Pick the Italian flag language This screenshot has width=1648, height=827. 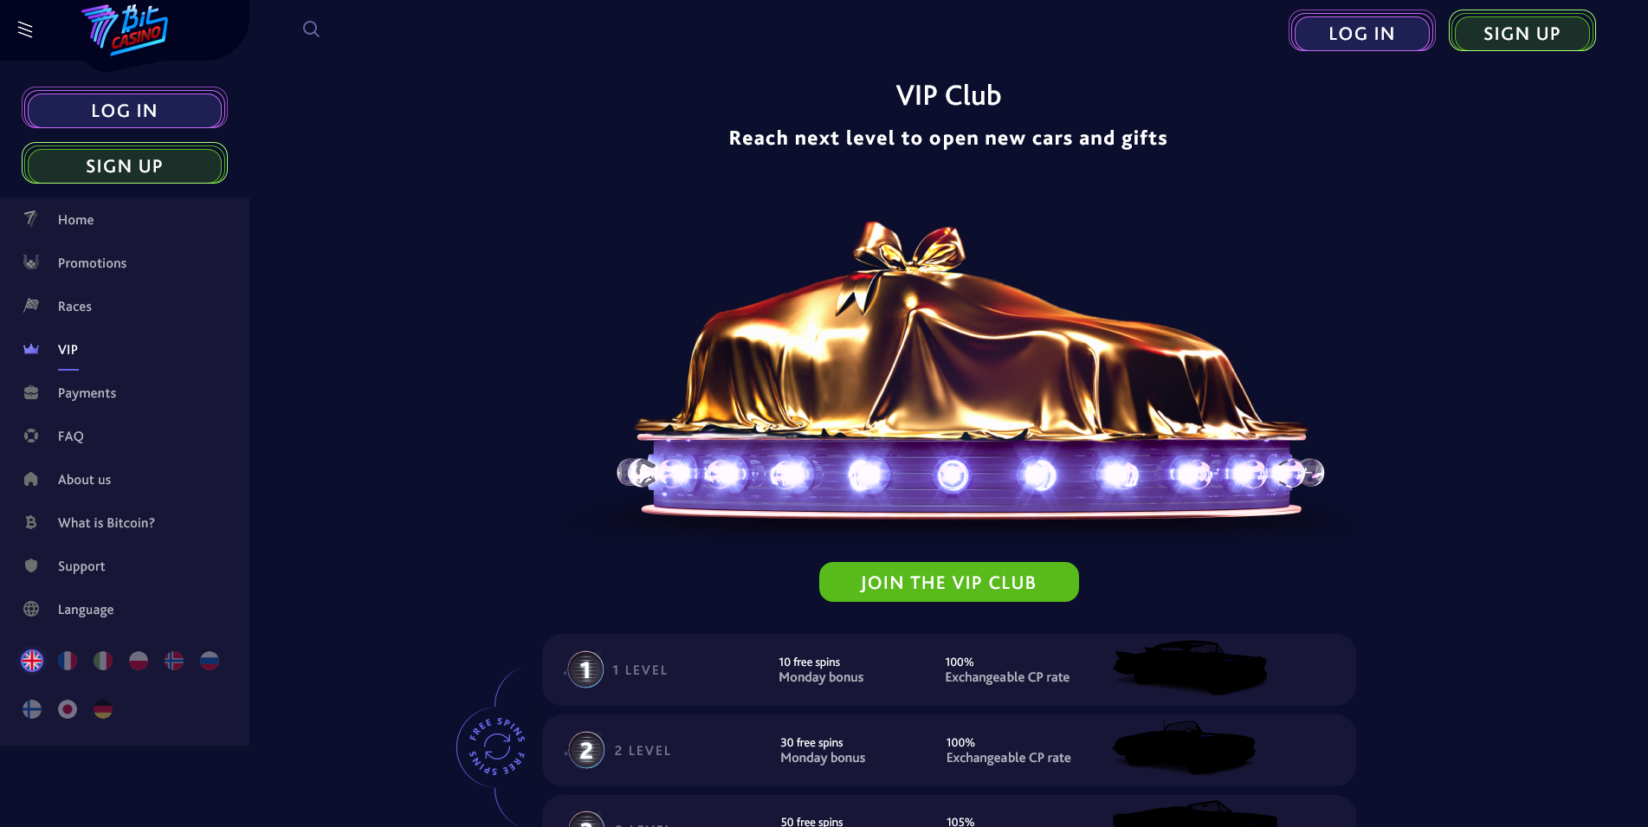[x=103, y=661]
